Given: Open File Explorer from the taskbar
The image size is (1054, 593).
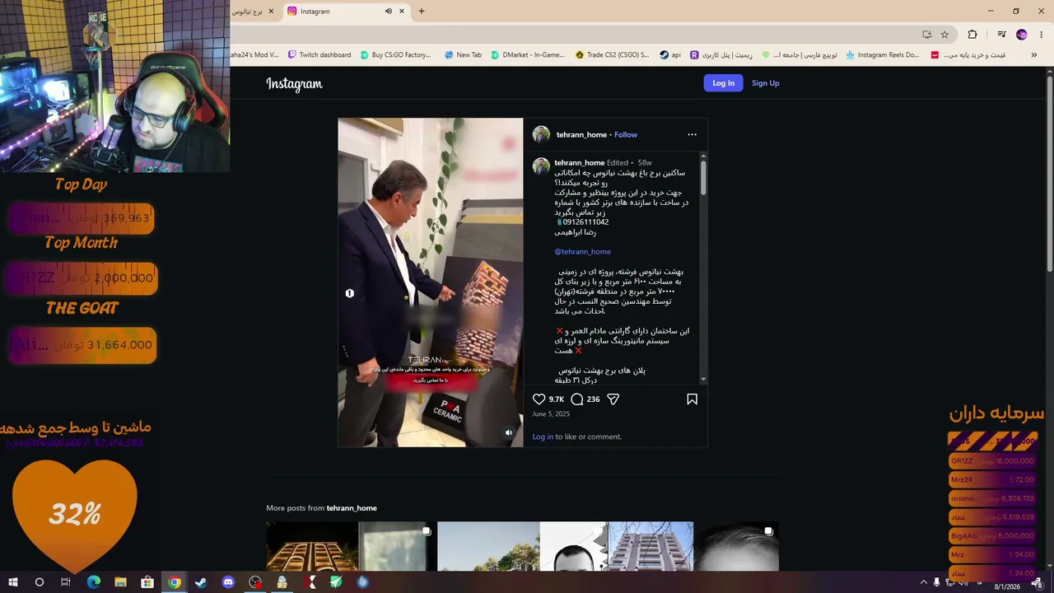Looking at the screenshot, I should click(x=120, y=582).
